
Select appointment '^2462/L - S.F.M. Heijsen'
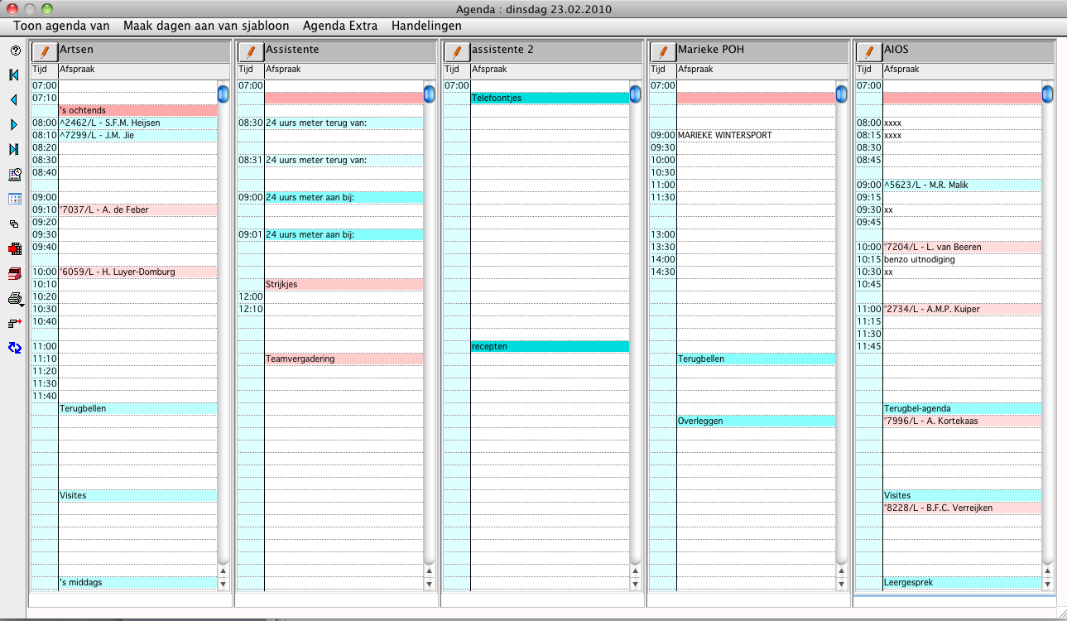tap(137, 123)
